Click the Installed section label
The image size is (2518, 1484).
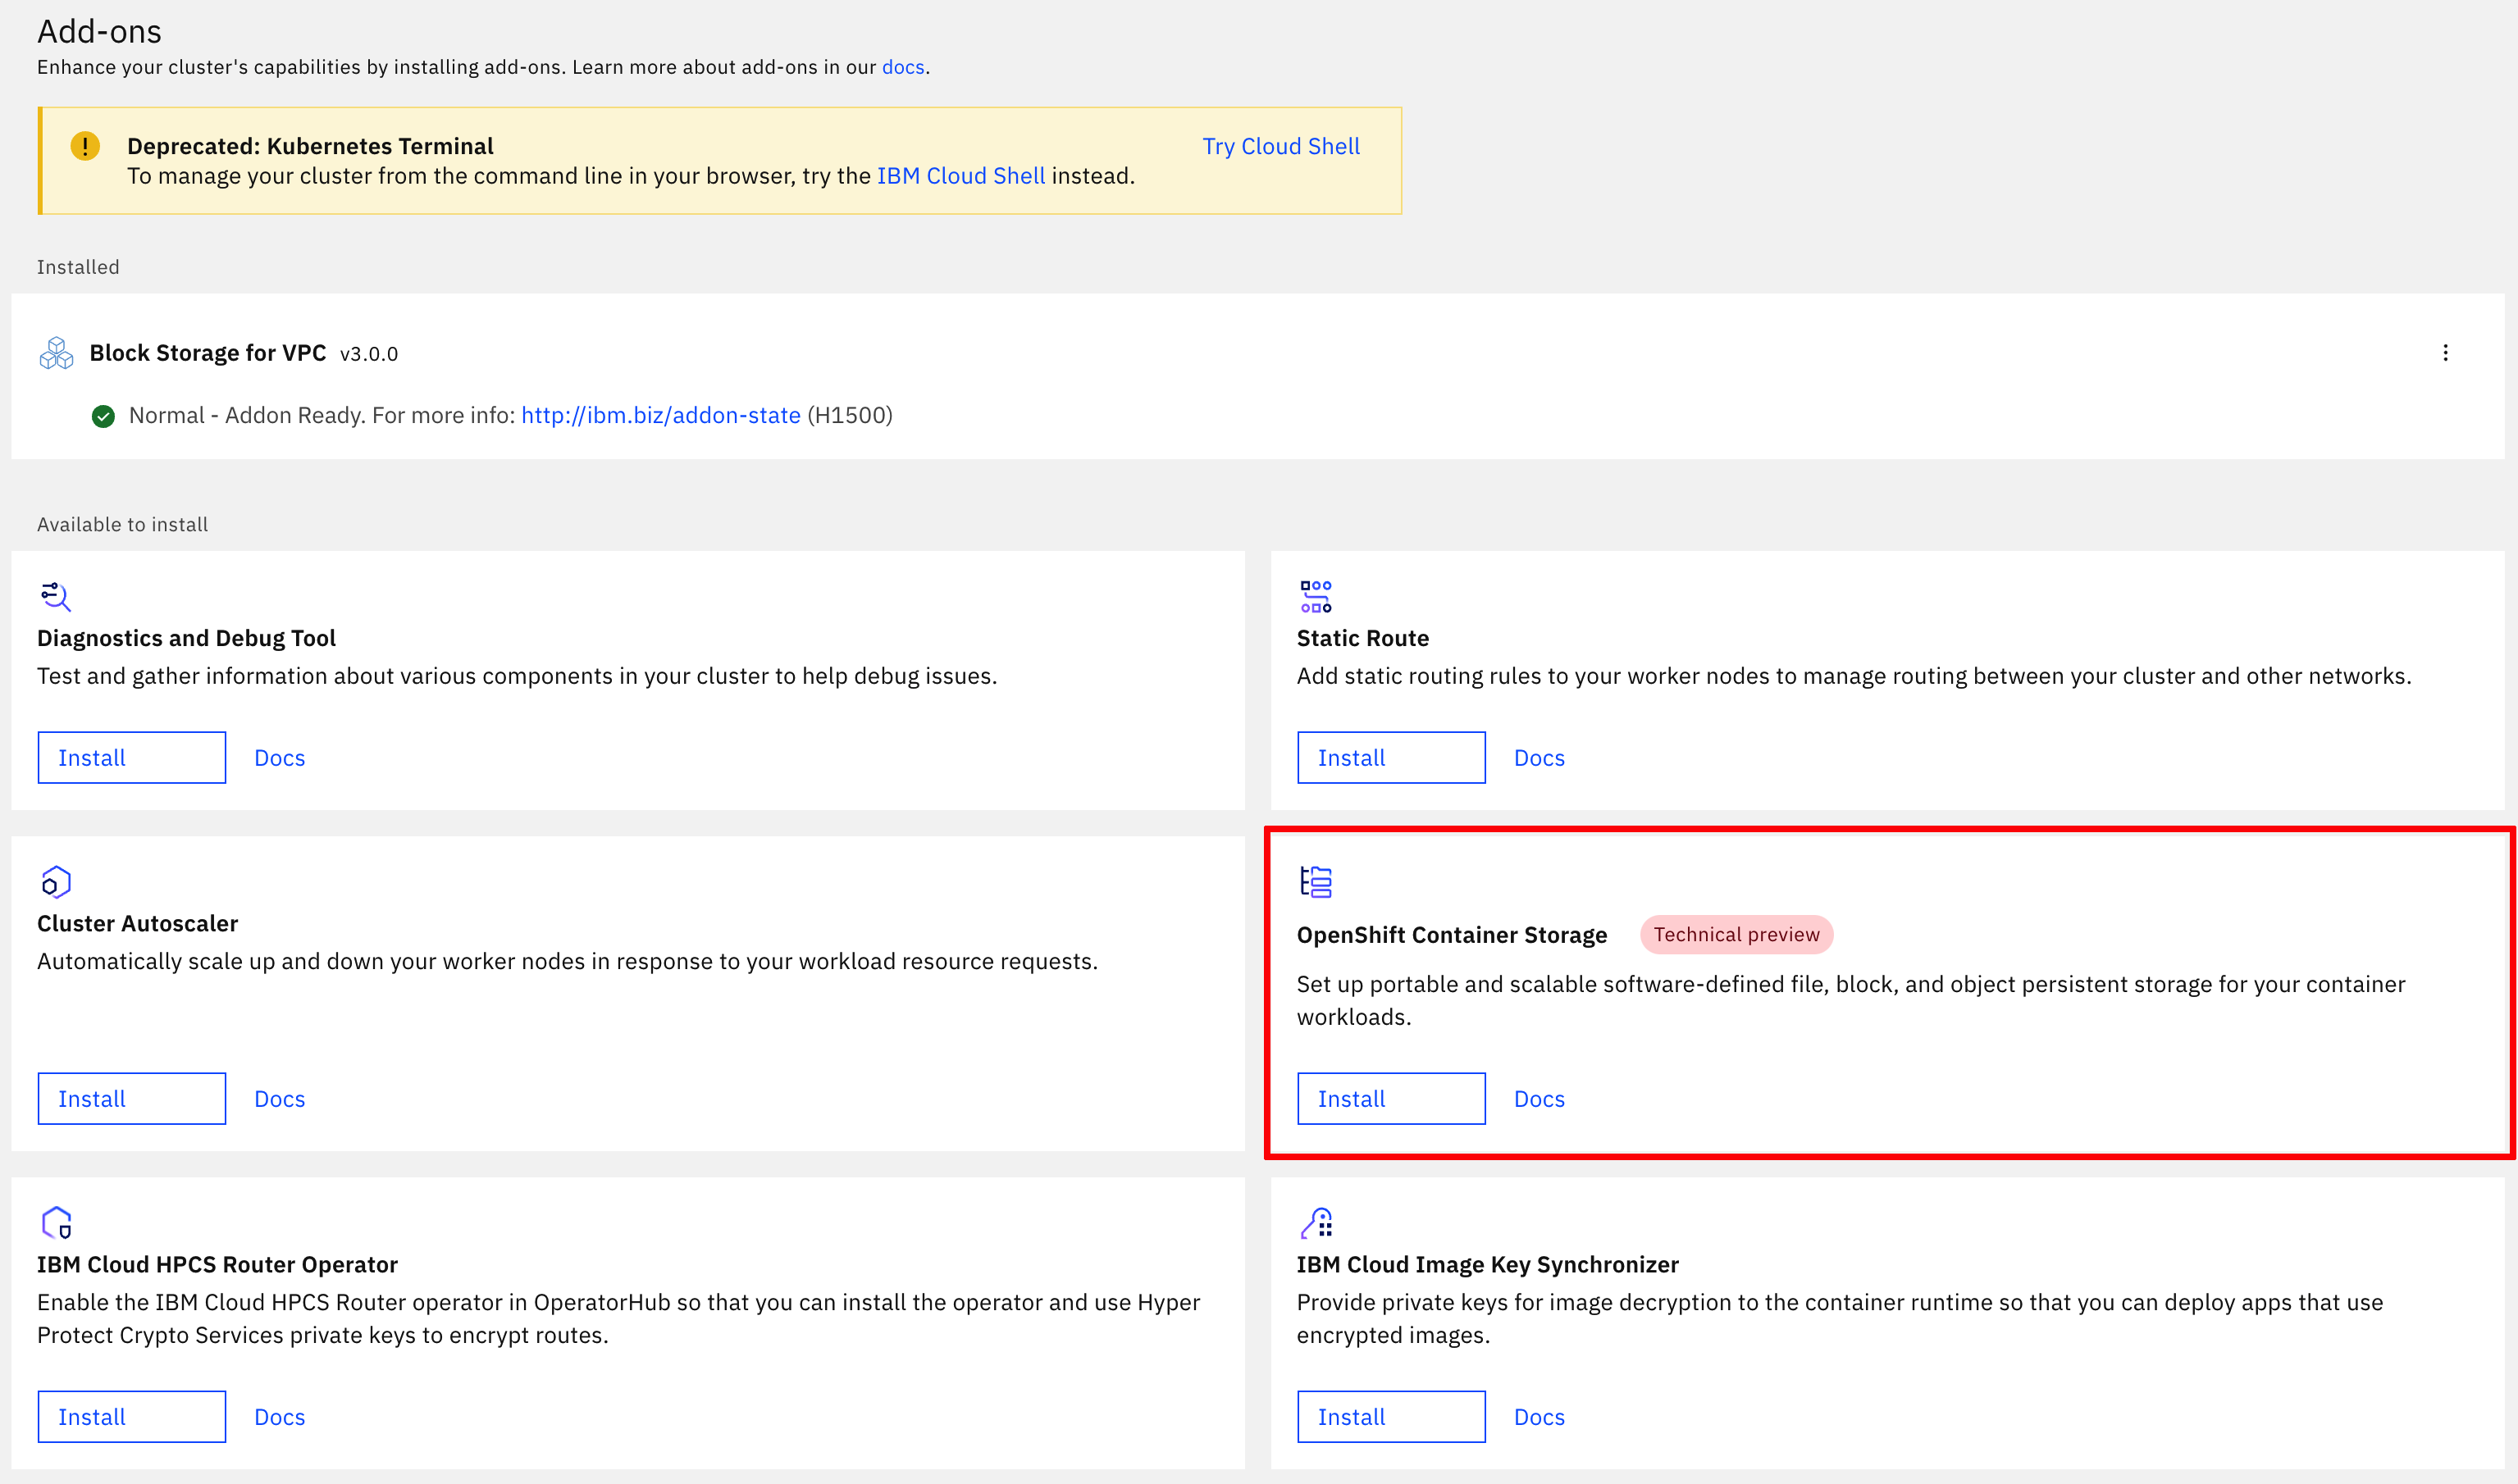[78, 267]
